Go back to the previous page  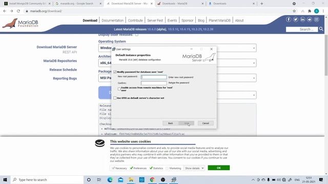pyautogui.click(x=5, y=11)
